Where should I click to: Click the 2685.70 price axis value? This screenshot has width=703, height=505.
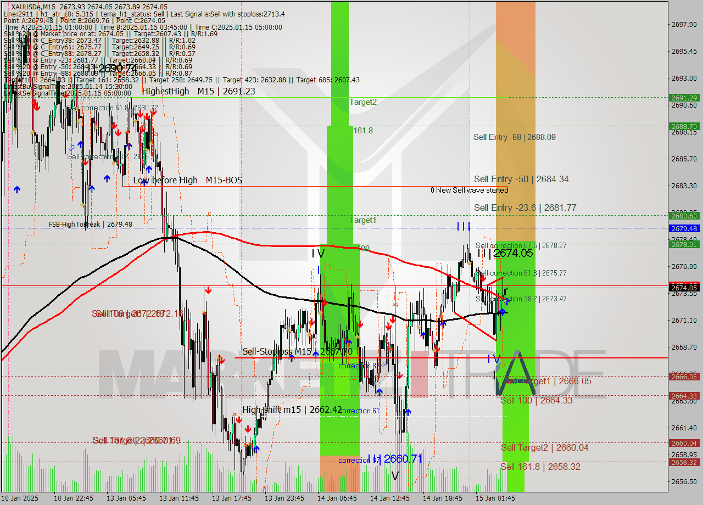click(684, 159)
